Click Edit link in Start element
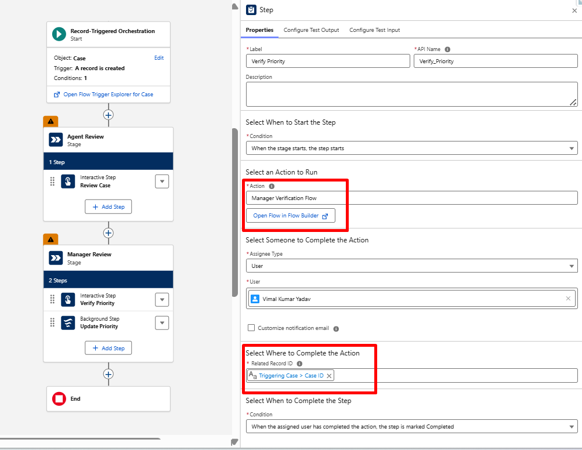 tap(159, 58)
